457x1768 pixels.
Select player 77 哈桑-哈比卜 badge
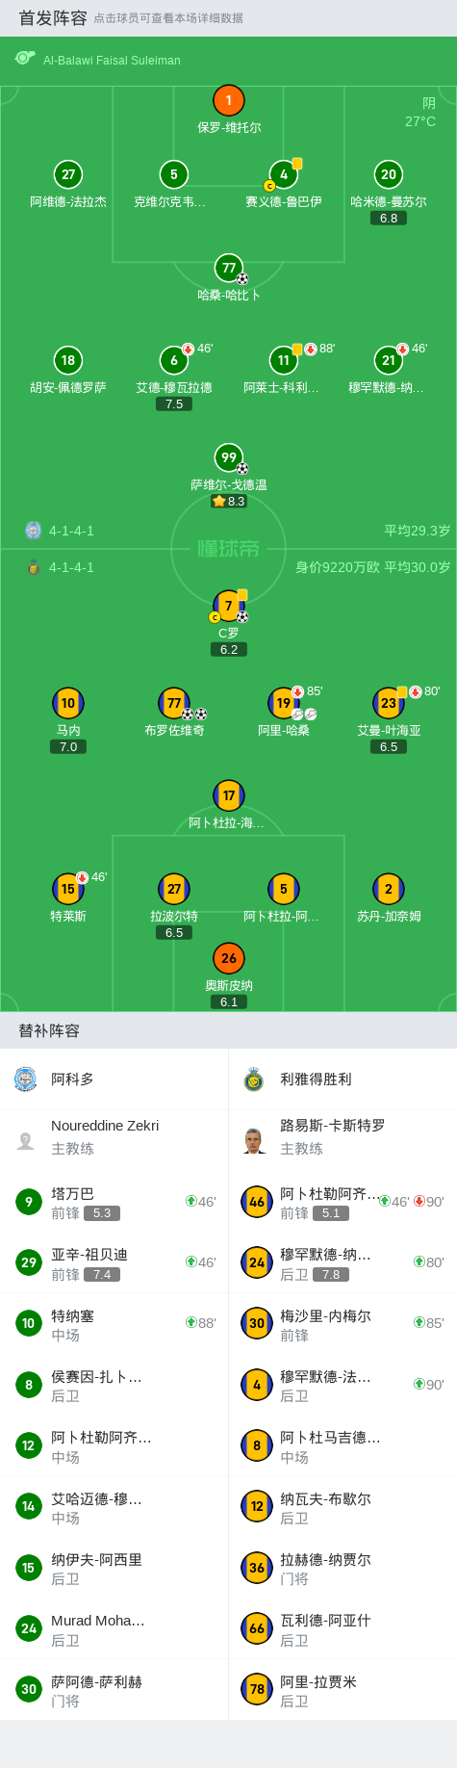click(x=229, y=268)
